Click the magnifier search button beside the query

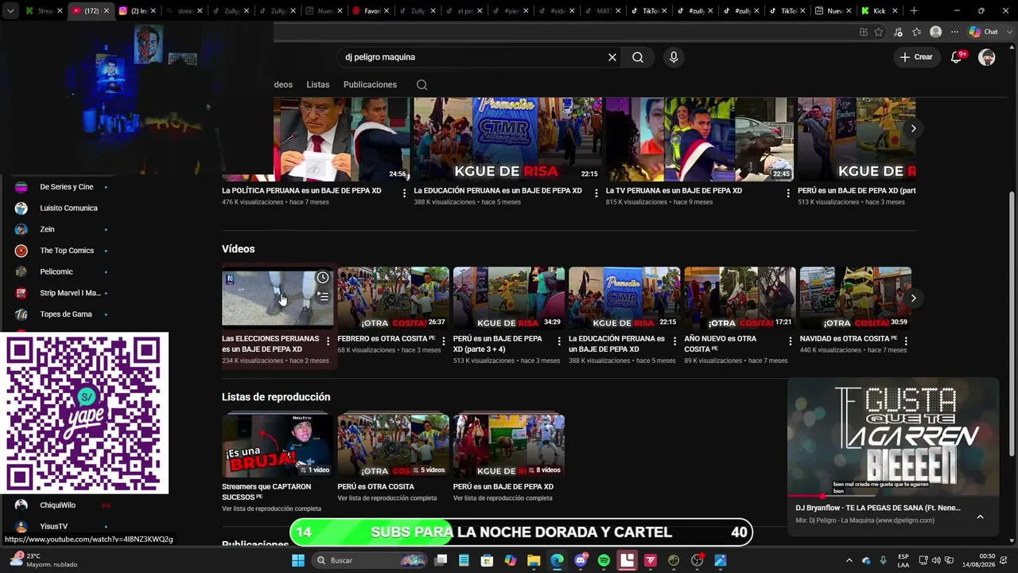[638, 57]
